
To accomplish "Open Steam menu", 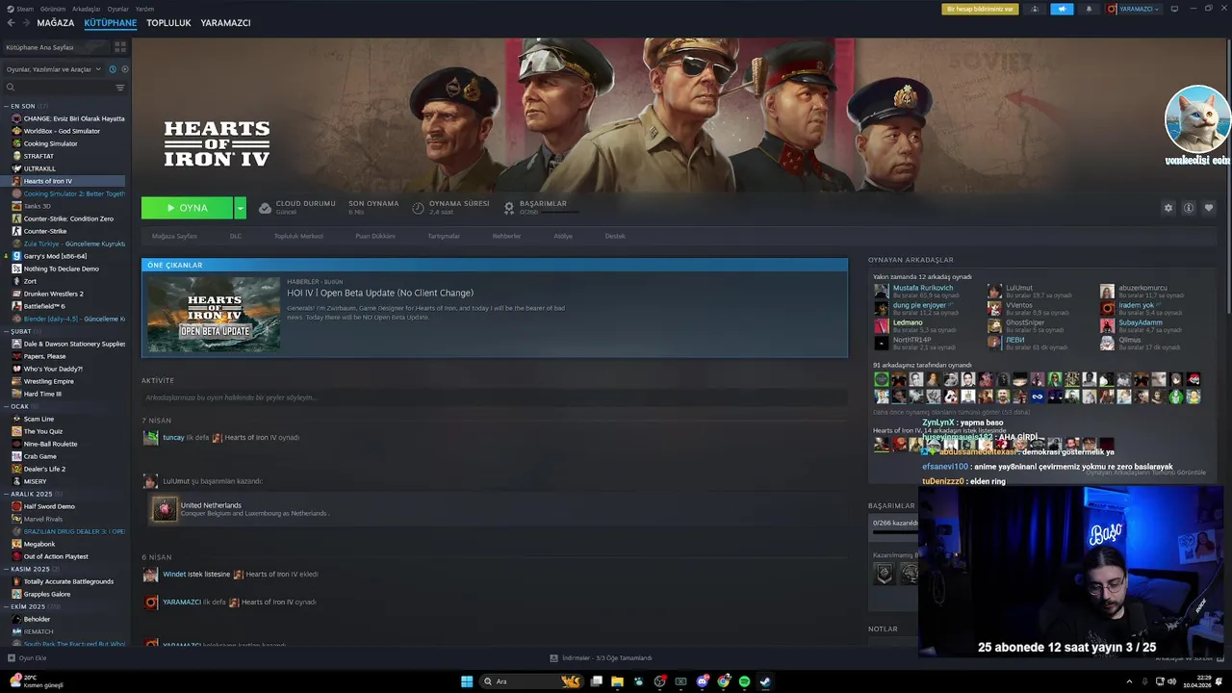I will coord(21,9).
